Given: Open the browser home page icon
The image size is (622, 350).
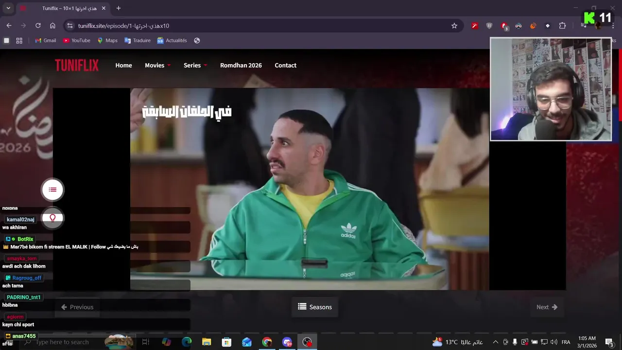Looking at the screenshot, I should (x=52, y=26).
